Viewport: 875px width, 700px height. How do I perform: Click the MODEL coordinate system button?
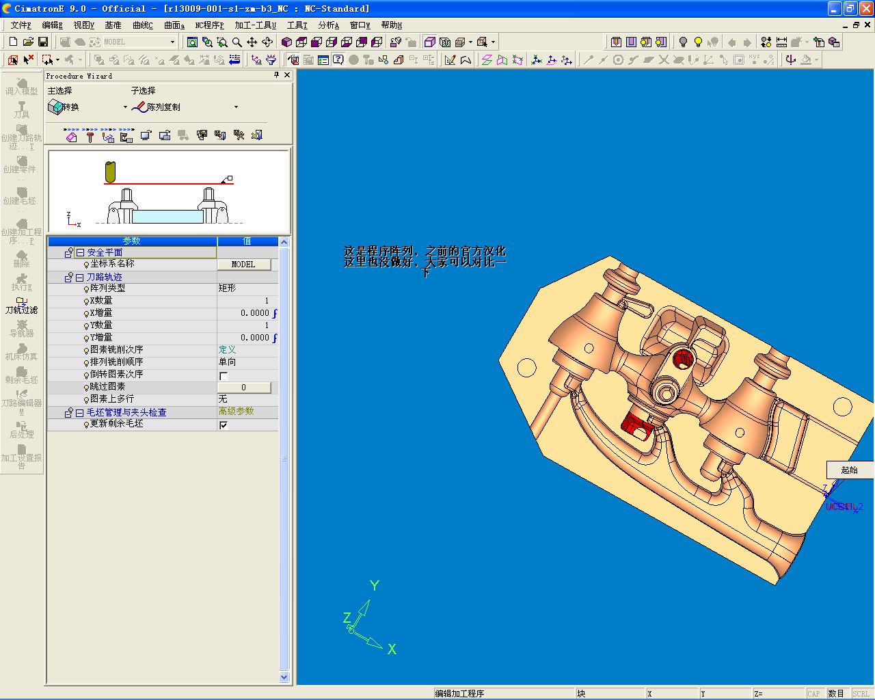tap(243, 265)
